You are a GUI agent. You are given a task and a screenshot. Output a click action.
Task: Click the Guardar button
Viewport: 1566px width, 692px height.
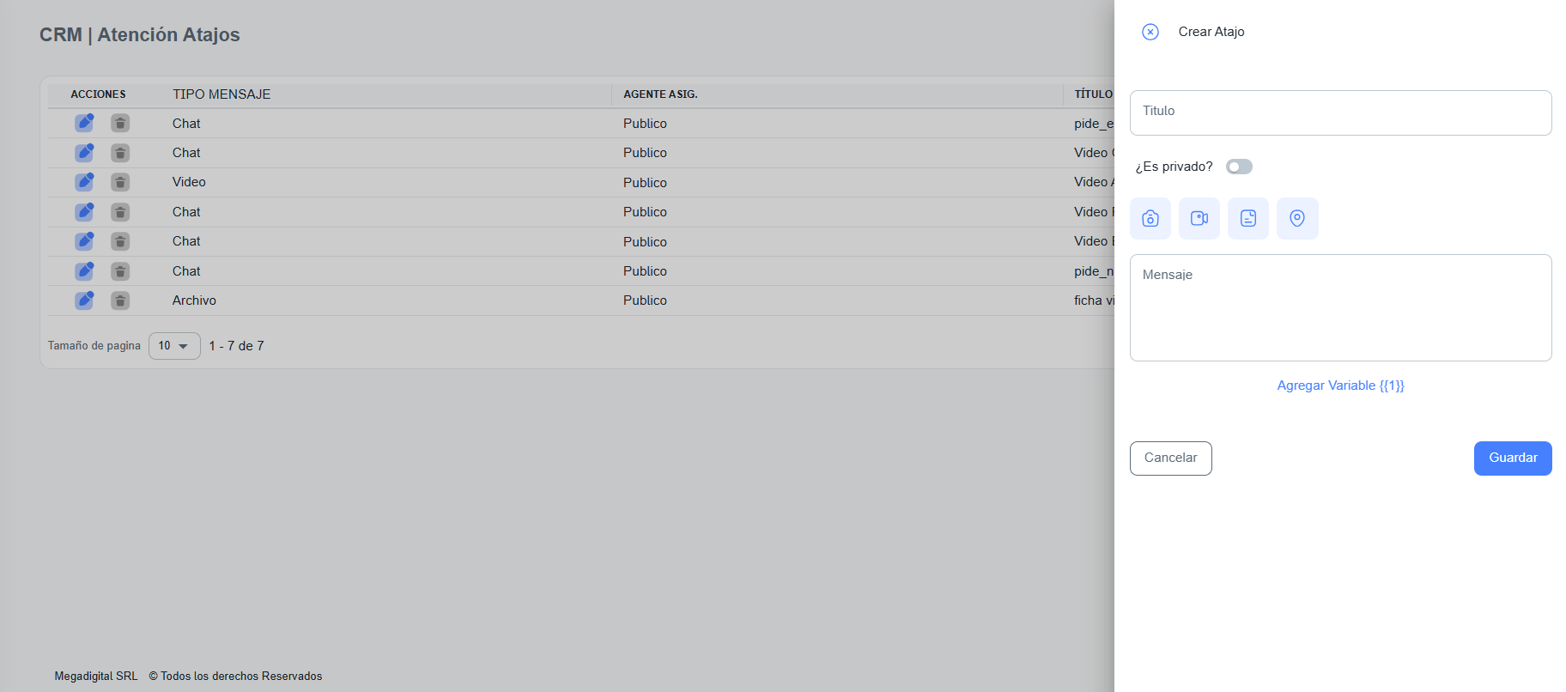click(1513, 458)
